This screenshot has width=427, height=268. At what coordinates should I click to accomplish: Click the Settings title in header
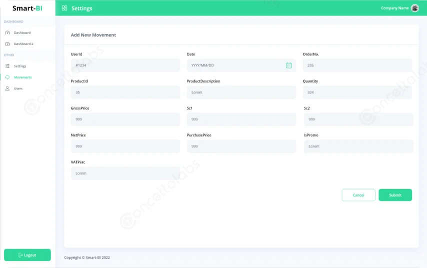click(81, 8)
